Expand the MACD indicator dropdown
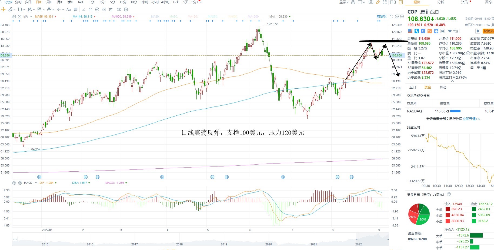The width and height of the screenshot is (494, 250). (36, 183)
